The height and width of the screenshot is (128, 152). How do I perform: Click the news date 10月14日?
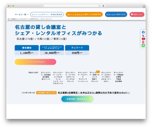[x=28, y=93]
